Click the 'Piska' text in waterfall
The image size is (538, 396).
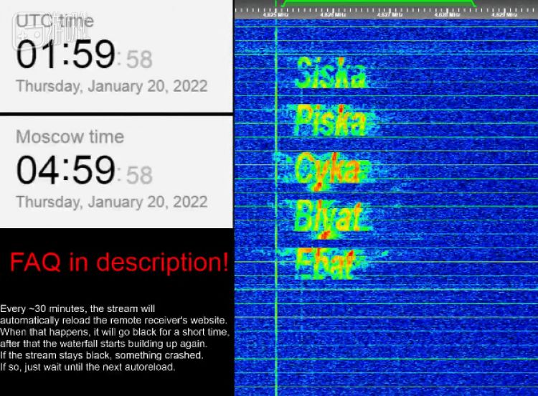click(331, 121)
